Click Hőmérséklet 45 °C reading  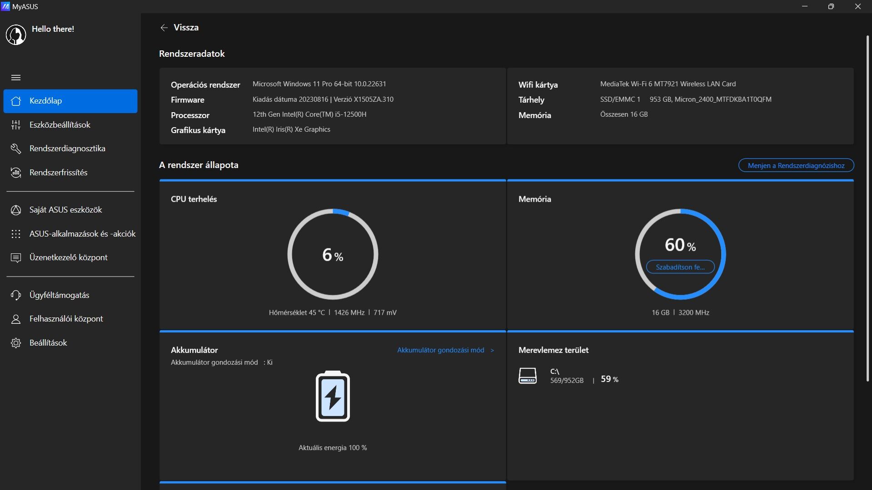point(297,312)
